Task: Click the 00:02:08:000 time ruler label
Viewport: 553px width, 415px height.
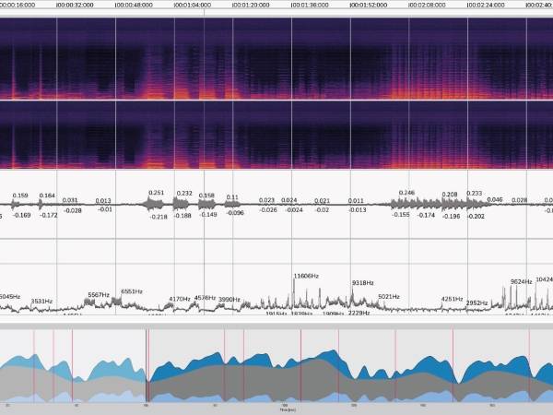Action: tap(428, 5)
